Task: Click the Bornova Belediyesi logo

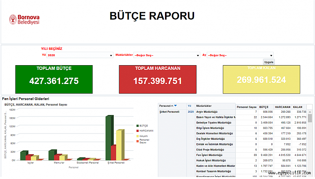Action: 24,19
